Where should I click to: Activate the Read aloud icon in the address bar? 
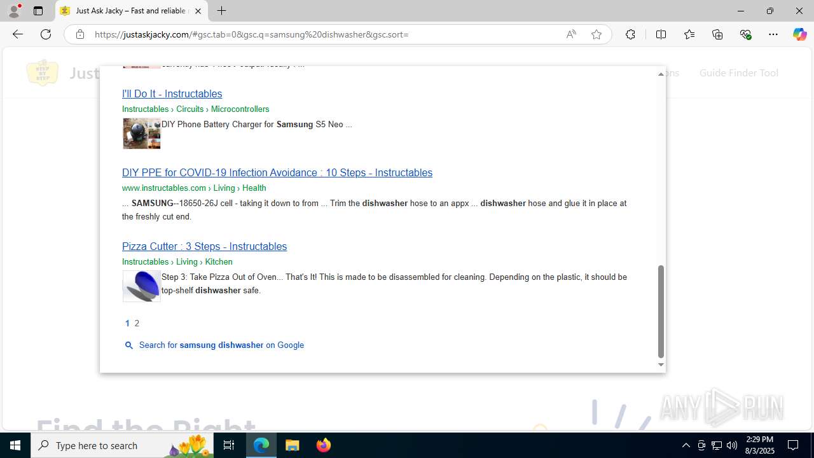(x=571, y=34)
